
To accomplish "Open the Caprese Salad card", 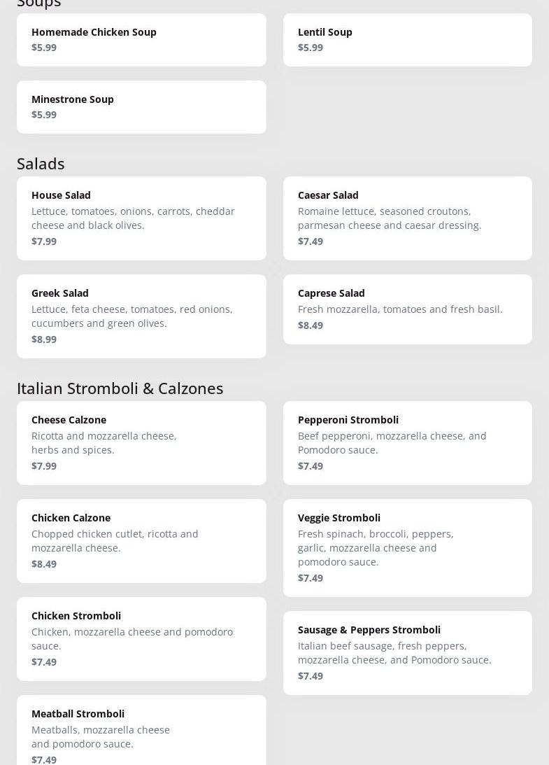I will pyautogui.click(x=407, y=309).
